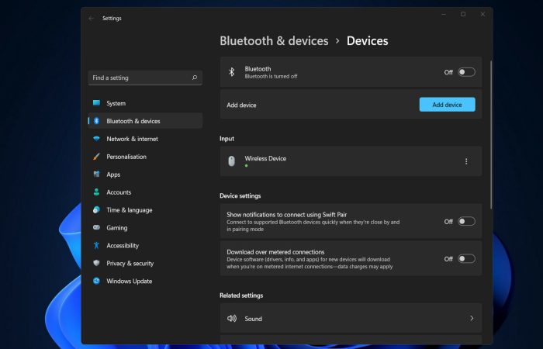
Task: Turn on the Bluetooth toggle
Action: click(x=466, y=72)
